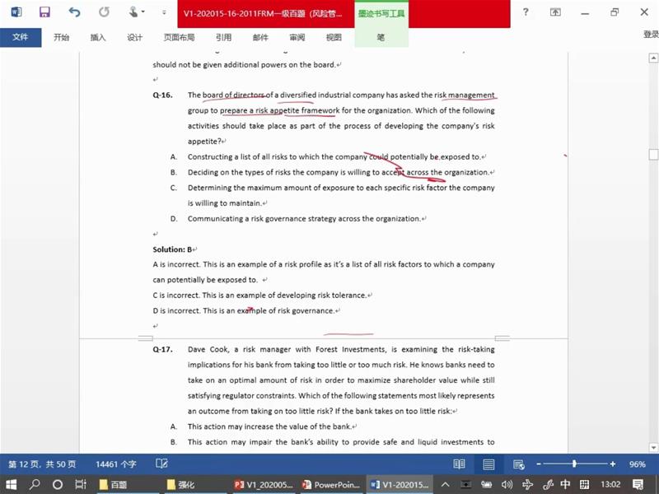This screenshot has width=659, height=494.
Task: Click V1-202015 Word taskbar item
Action: pyautogui.click(x=400, y=485)
